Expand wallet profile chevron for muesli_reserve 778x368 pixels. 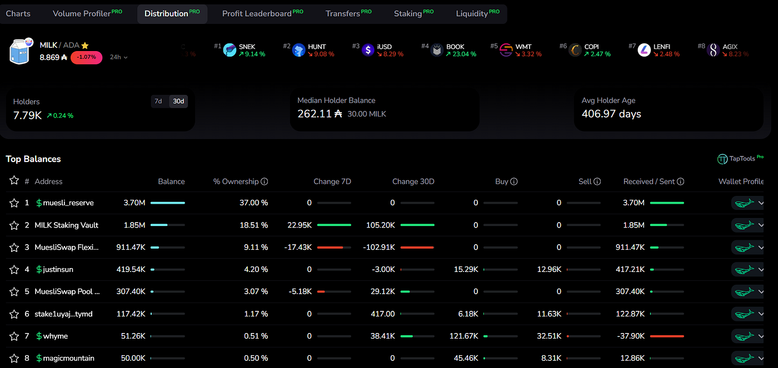[760, 204]
